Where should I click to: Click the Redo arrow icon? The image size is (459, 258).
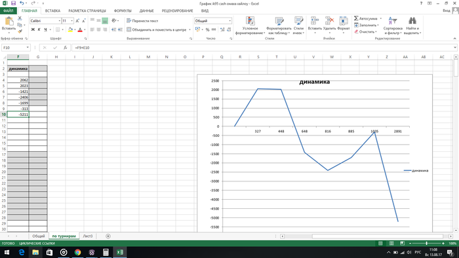point(33,3)
